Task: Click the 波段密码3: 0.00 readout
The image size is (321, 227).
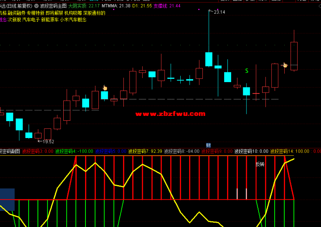Action: coord(38,151)
